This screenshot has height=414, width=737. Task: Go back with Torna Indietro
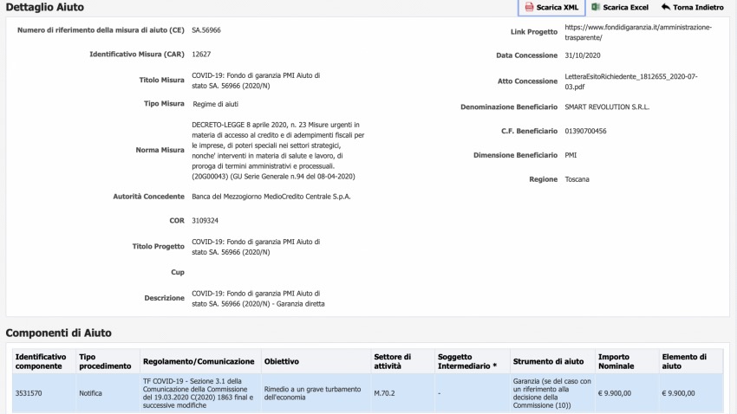693,7
